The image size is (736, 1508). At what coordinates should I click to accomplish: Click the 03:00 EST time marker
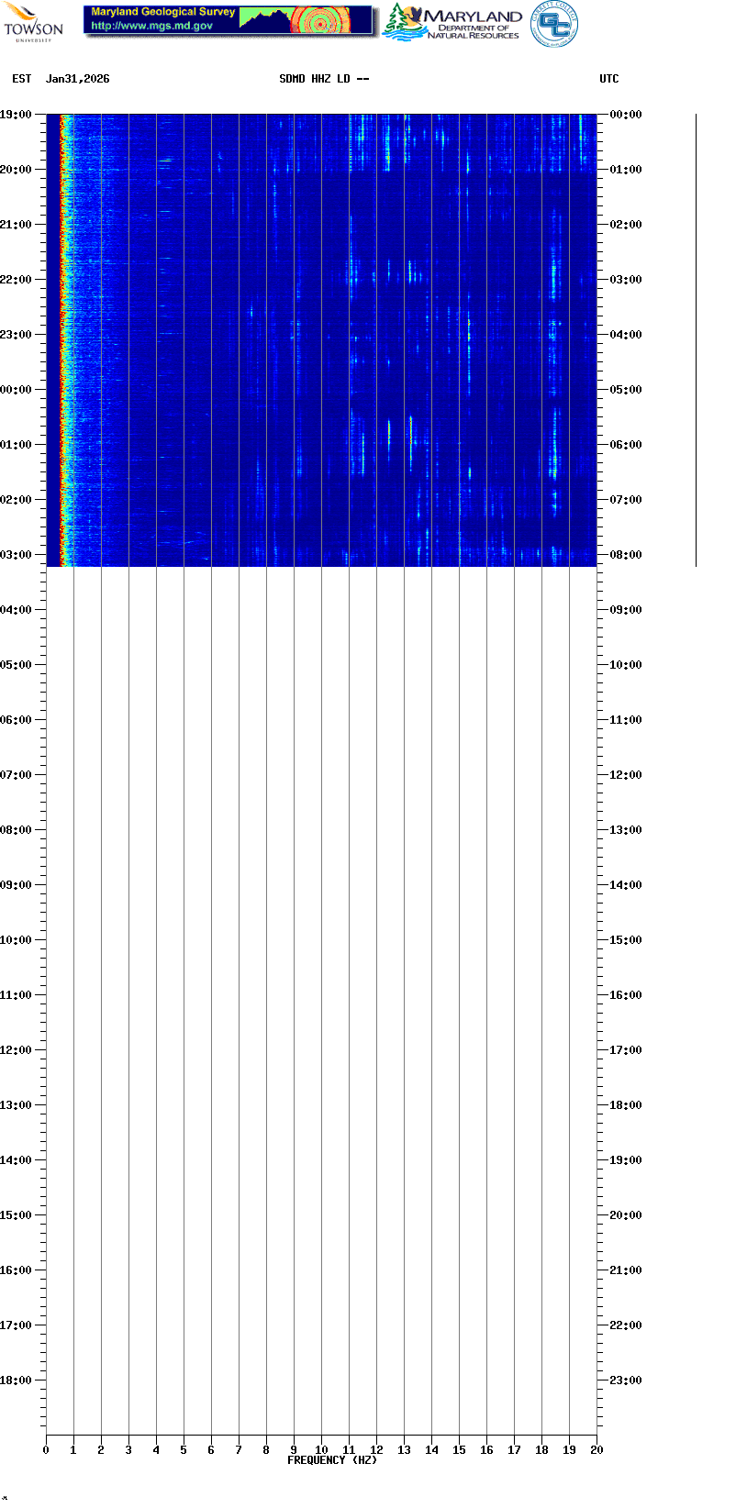click(16, 555)
